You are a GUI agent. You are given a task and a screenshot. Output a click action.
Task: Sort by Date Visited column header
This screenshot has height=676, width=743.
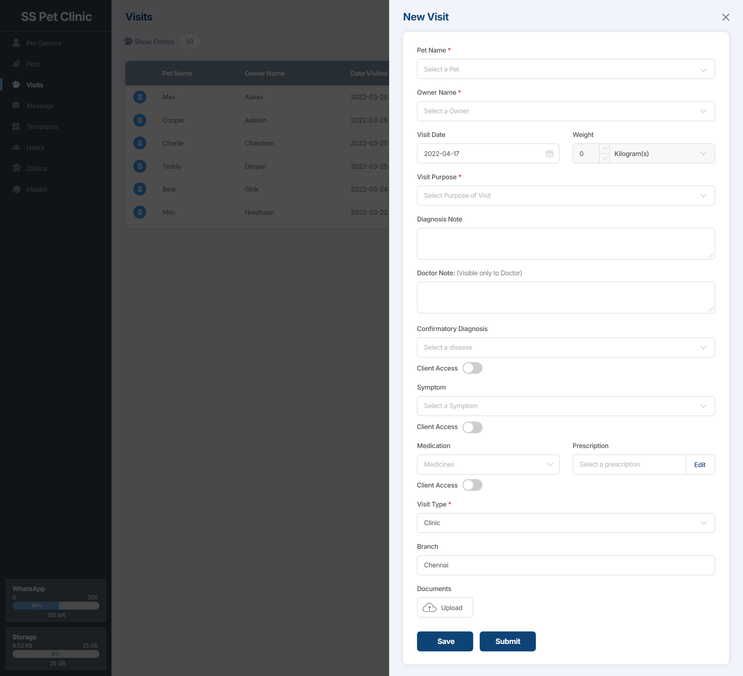click(x=369, y=73)
